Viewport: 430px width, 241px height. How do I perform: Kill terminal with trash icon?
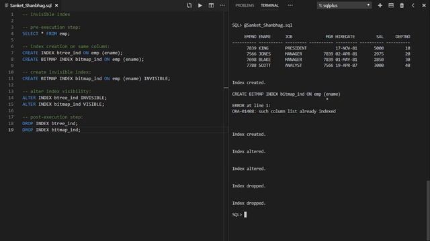(x=402, y=5)
